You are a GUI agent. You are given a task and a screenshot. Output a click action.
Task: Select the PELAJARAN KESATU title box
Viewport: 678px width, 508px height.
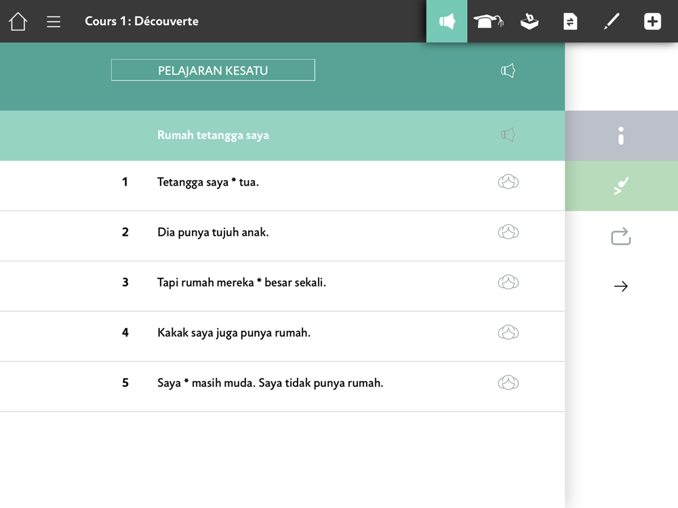[x=213, y=70]
